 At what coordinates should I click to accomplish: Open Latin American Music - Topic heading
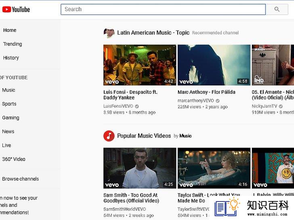tap(153, 33)
